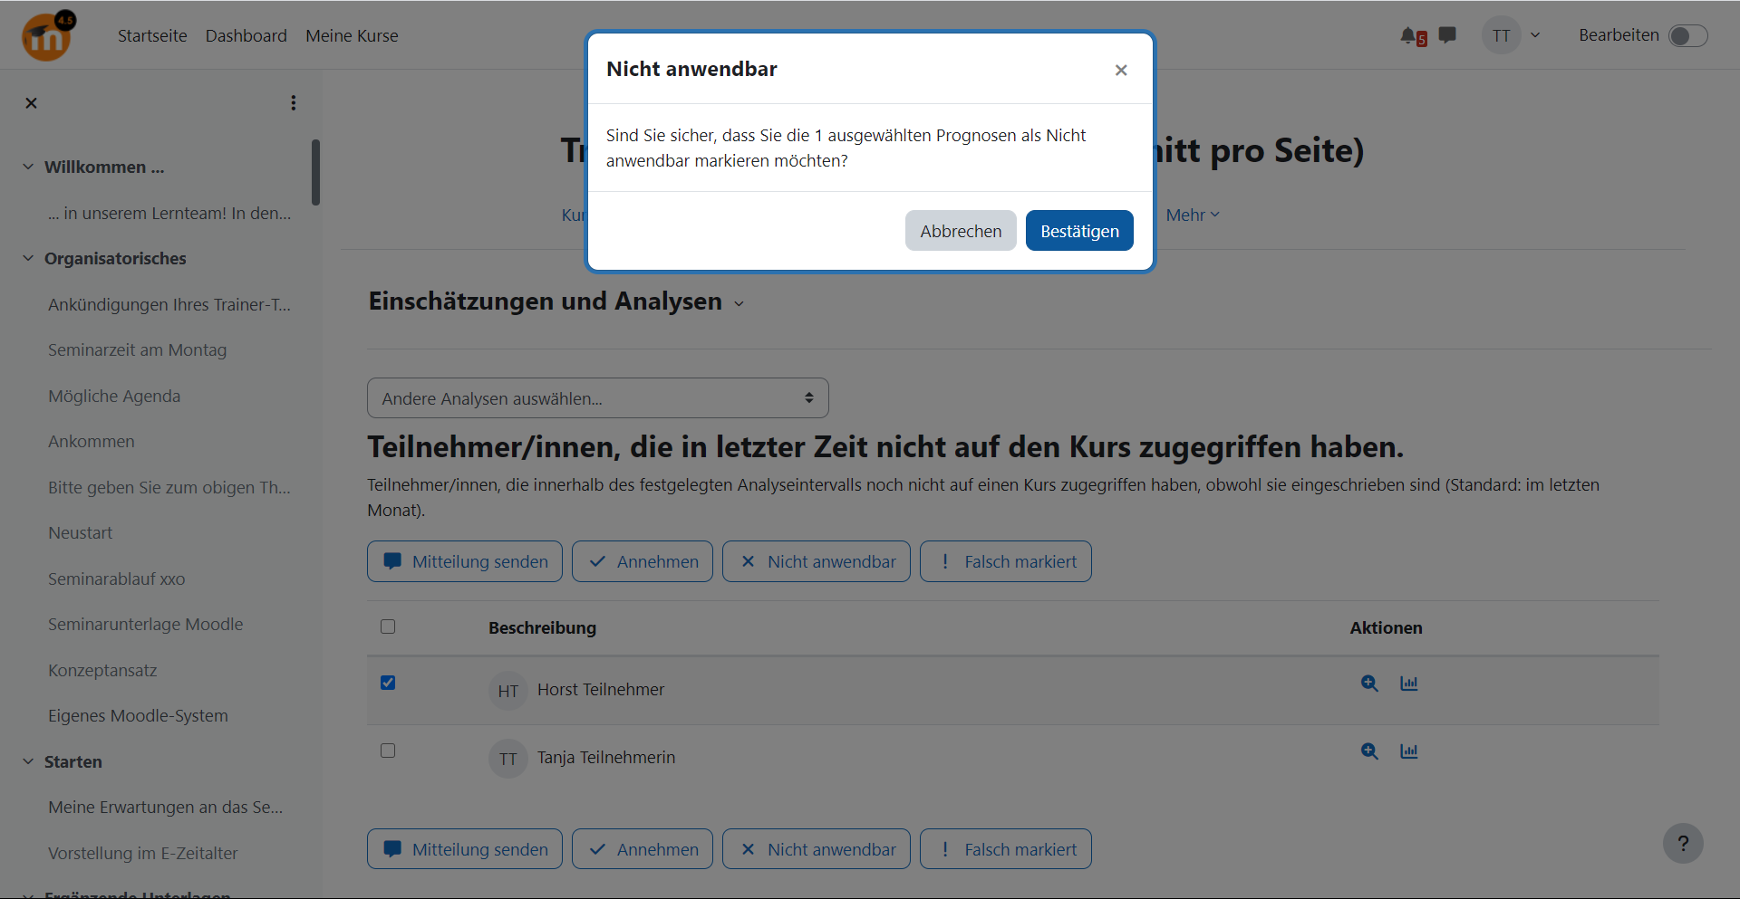Open Konzeptansatz in the course index
This screenshot has width=1740, height=899.
[x=102, y=670]
